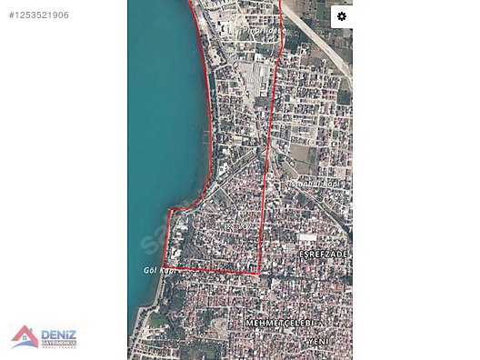Screen dimensions: 480x360
Task: Click the white rectangular field near Eşrefzade
Action: [307, 237]
